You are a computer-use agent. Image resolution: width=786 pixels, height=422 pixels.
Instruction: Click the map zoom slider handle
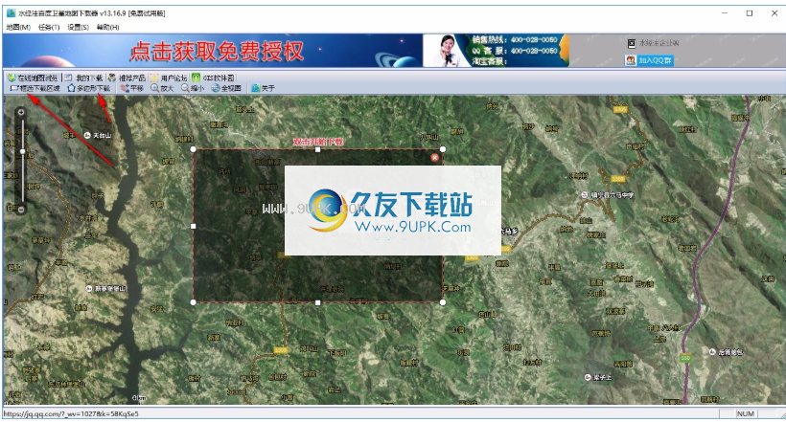[22, 150]
